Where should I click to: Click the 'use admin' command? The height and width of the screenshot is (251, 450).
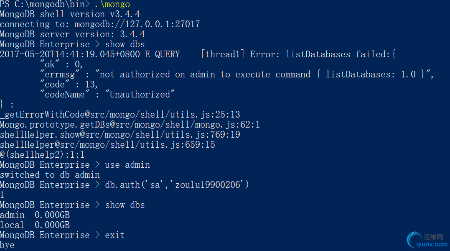click(127, 165)
